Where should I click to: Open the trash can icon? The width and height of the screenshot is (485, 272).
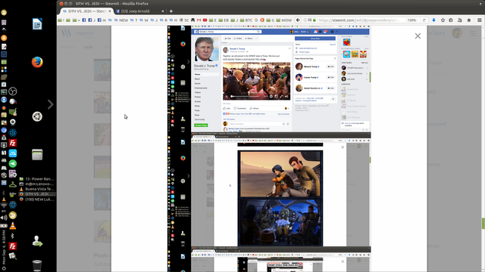point(37,265)
